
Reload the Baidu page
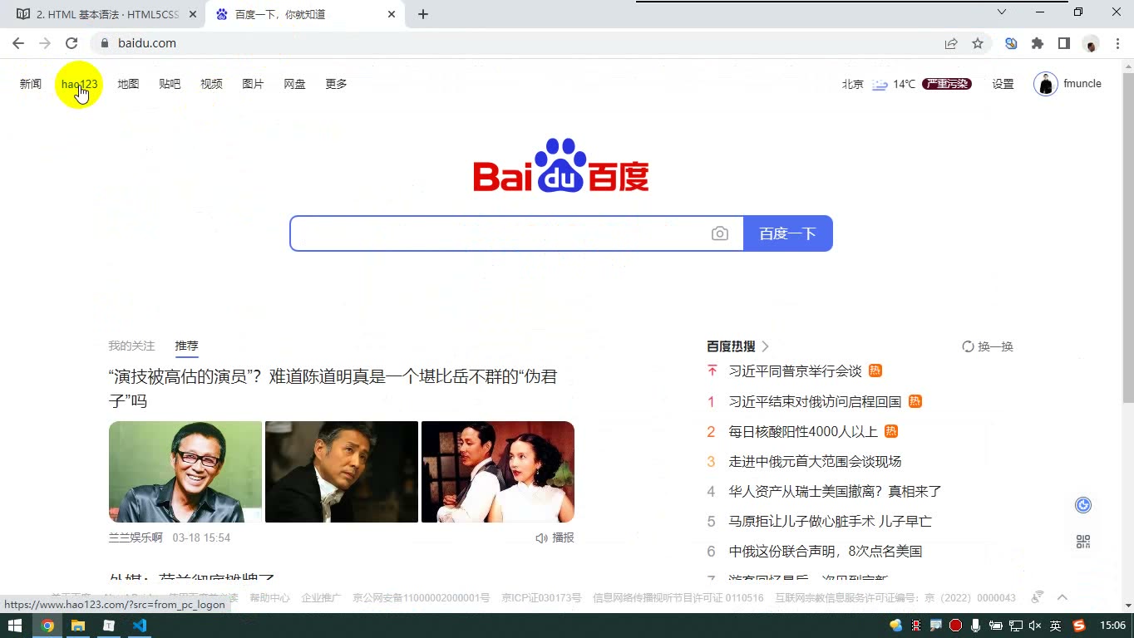(x=71, y=43)
